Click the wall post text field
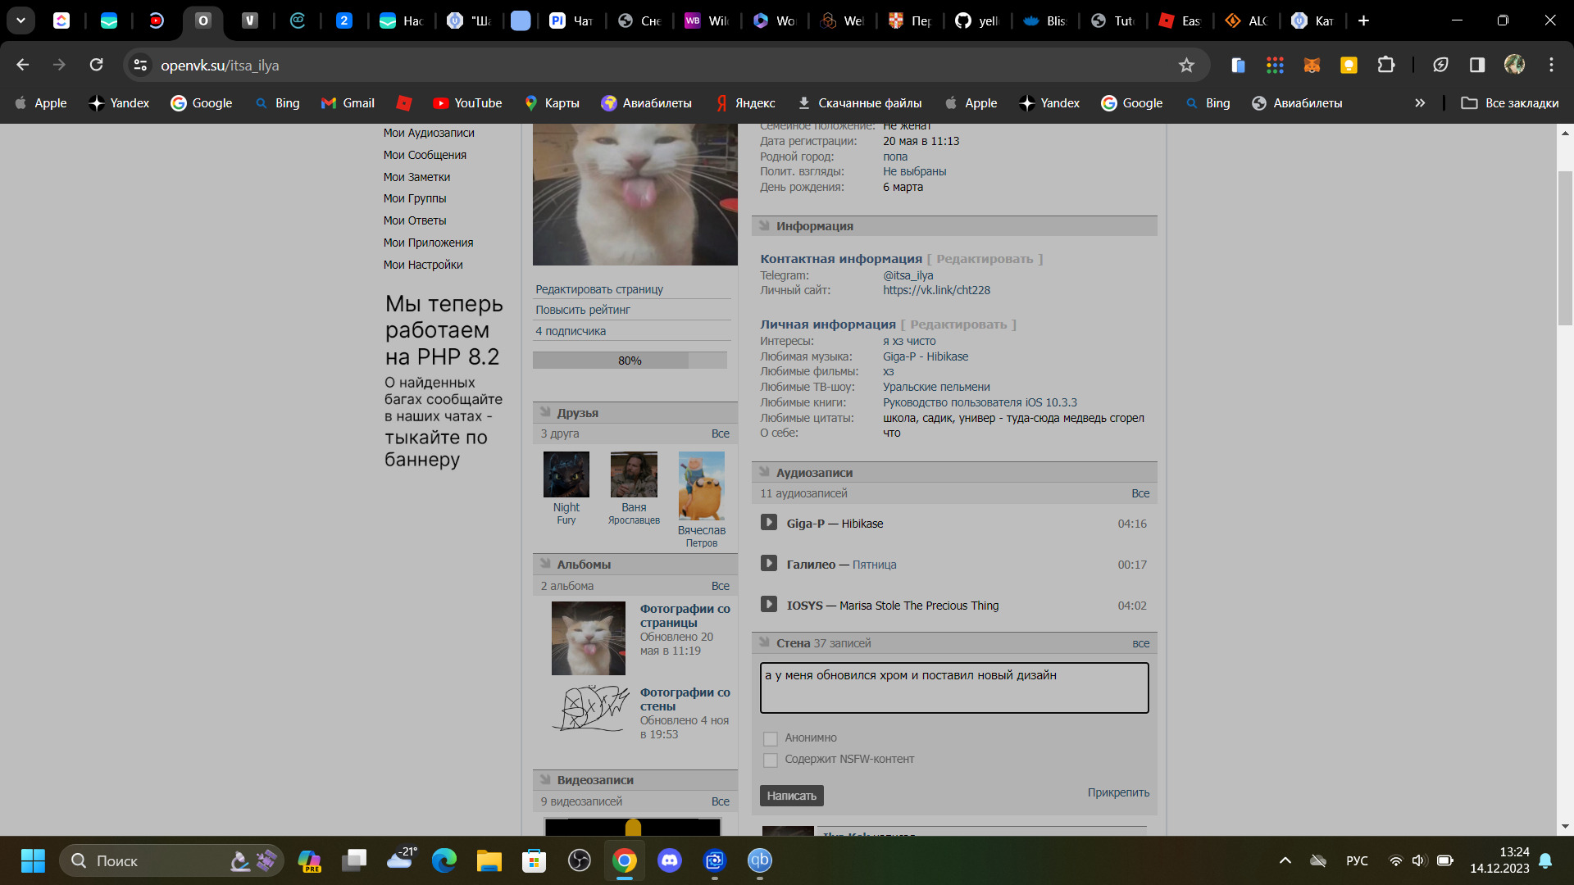This screenshot has height=885, width=1574. coord(953,688)
